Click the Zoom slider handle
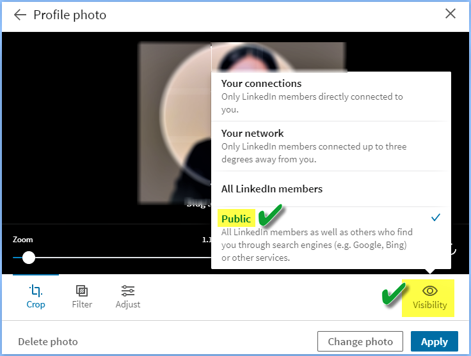The width and height of the screenshot is (471, 356). pos(29,258)
